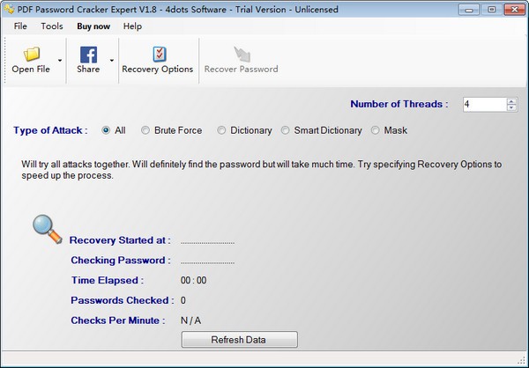Open the Tools menu
This screenshot has width=529, height=368.
(x=51, y=26)
